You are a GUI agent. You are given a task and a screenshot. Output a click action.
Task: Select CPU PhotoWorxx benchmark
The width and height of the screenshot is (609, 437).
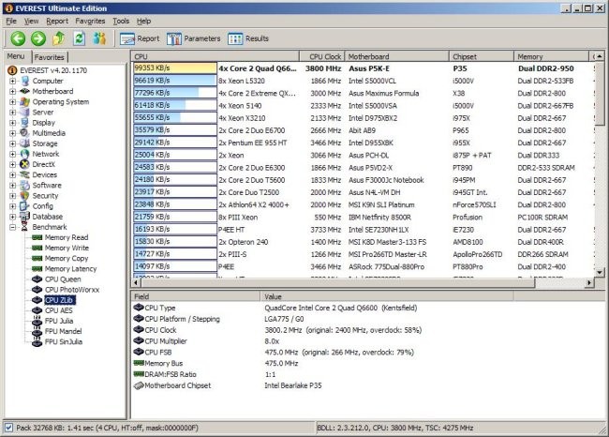point(72,290)
